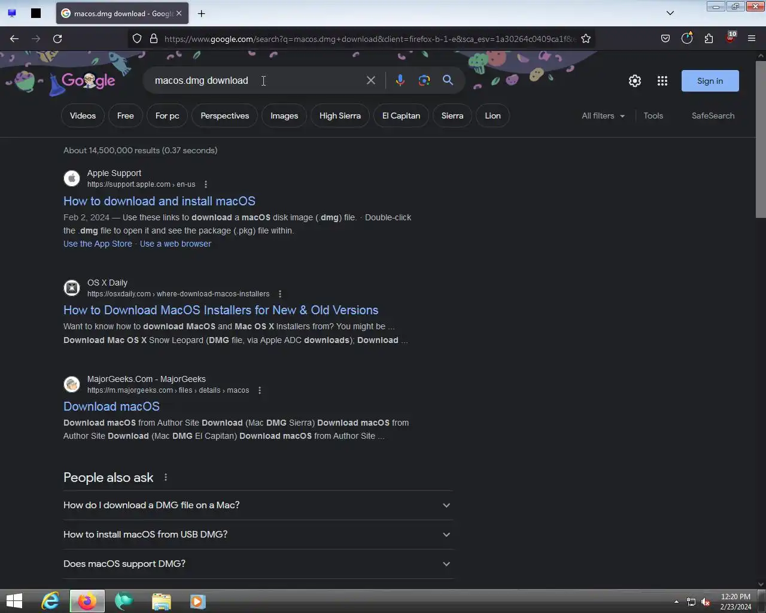Open more options for OS X Daily result
Screen dimensions: 766x613
[280, 294]
